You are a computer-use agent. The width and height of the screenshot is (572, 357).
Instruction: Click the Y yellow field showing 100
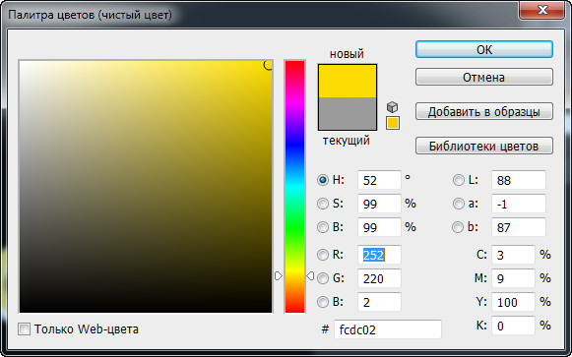tap(513, 302)
